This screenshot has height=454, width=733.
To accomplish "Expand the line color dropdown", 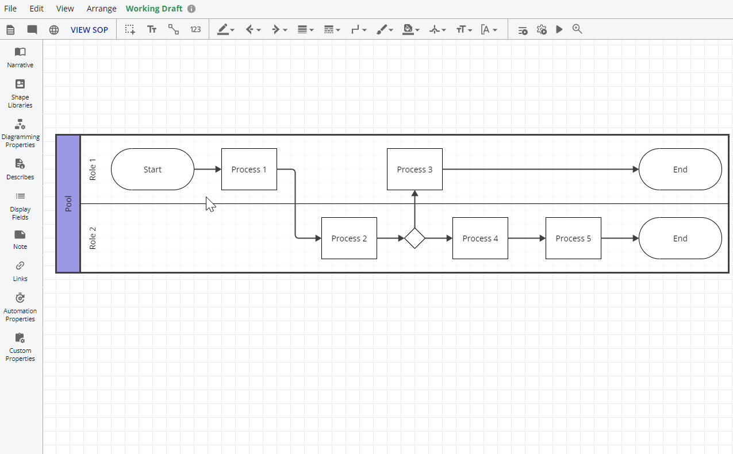I will click(x=226, y=29).
